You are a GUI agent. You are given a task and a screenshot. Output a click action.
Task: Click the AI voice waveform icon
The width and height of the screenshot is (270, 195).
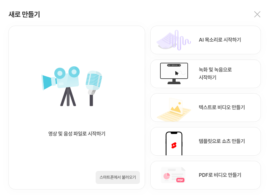(174, 40)
